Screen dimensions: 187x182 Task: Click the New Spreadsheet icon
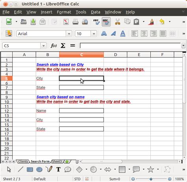point(9,22)
